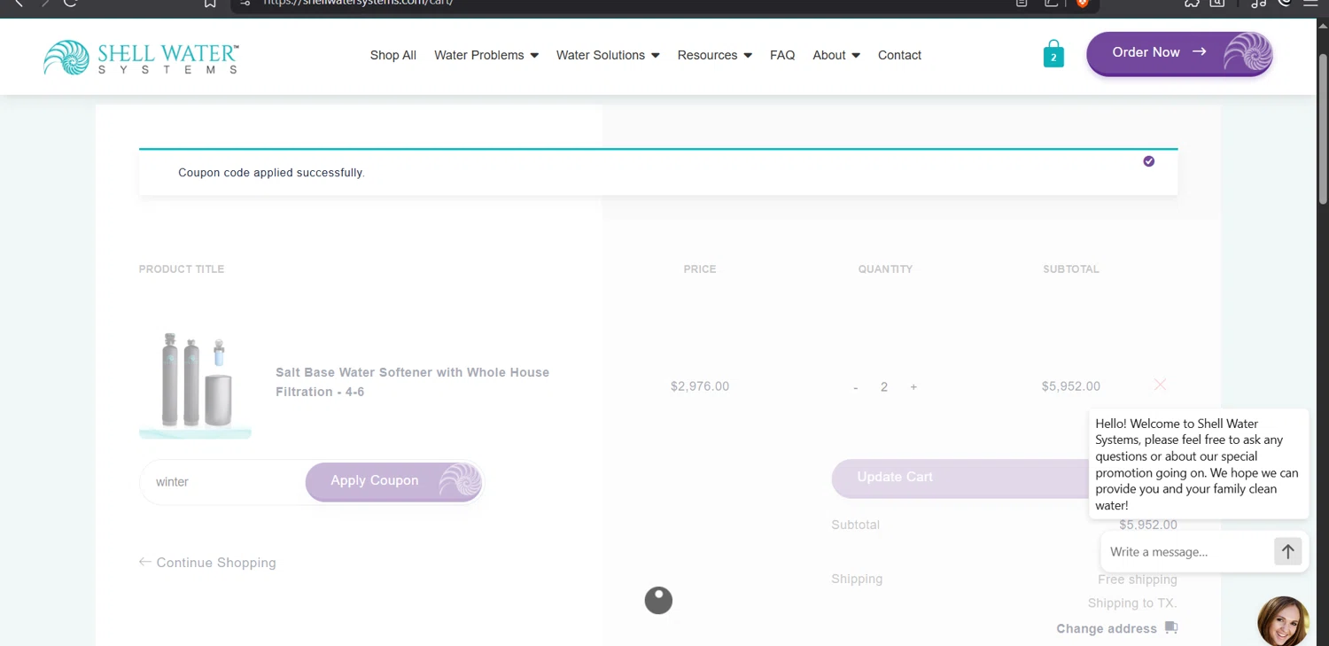Image resolution: width=1329 pixels, height=646 pixels.
Task: Click the PRODUCT TITLE column header
Action: (182, 269)
